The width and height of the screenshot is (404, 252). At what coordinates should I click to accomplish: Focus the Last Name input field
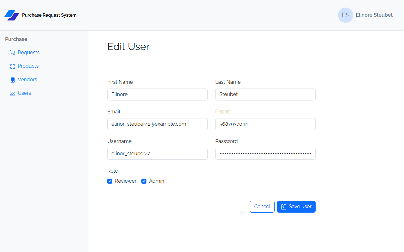click(265, 94)
